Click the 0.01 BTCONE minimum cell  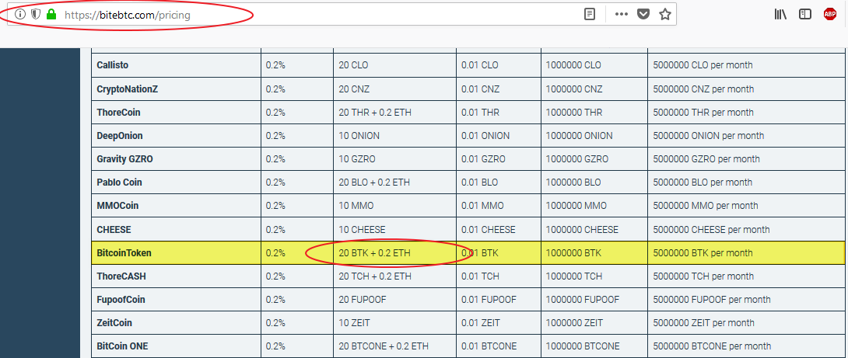pyautogui.click(x=499, y=346)
